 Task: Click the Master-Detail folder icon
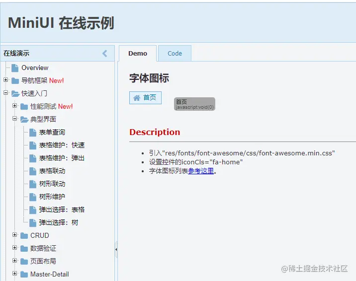tap(24, 275)
